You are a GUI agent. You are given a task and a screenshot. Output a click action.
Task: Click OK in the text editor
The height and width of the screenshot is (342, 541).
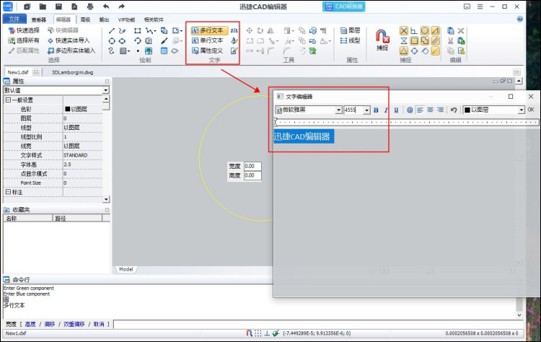click(x=531, y=110)
